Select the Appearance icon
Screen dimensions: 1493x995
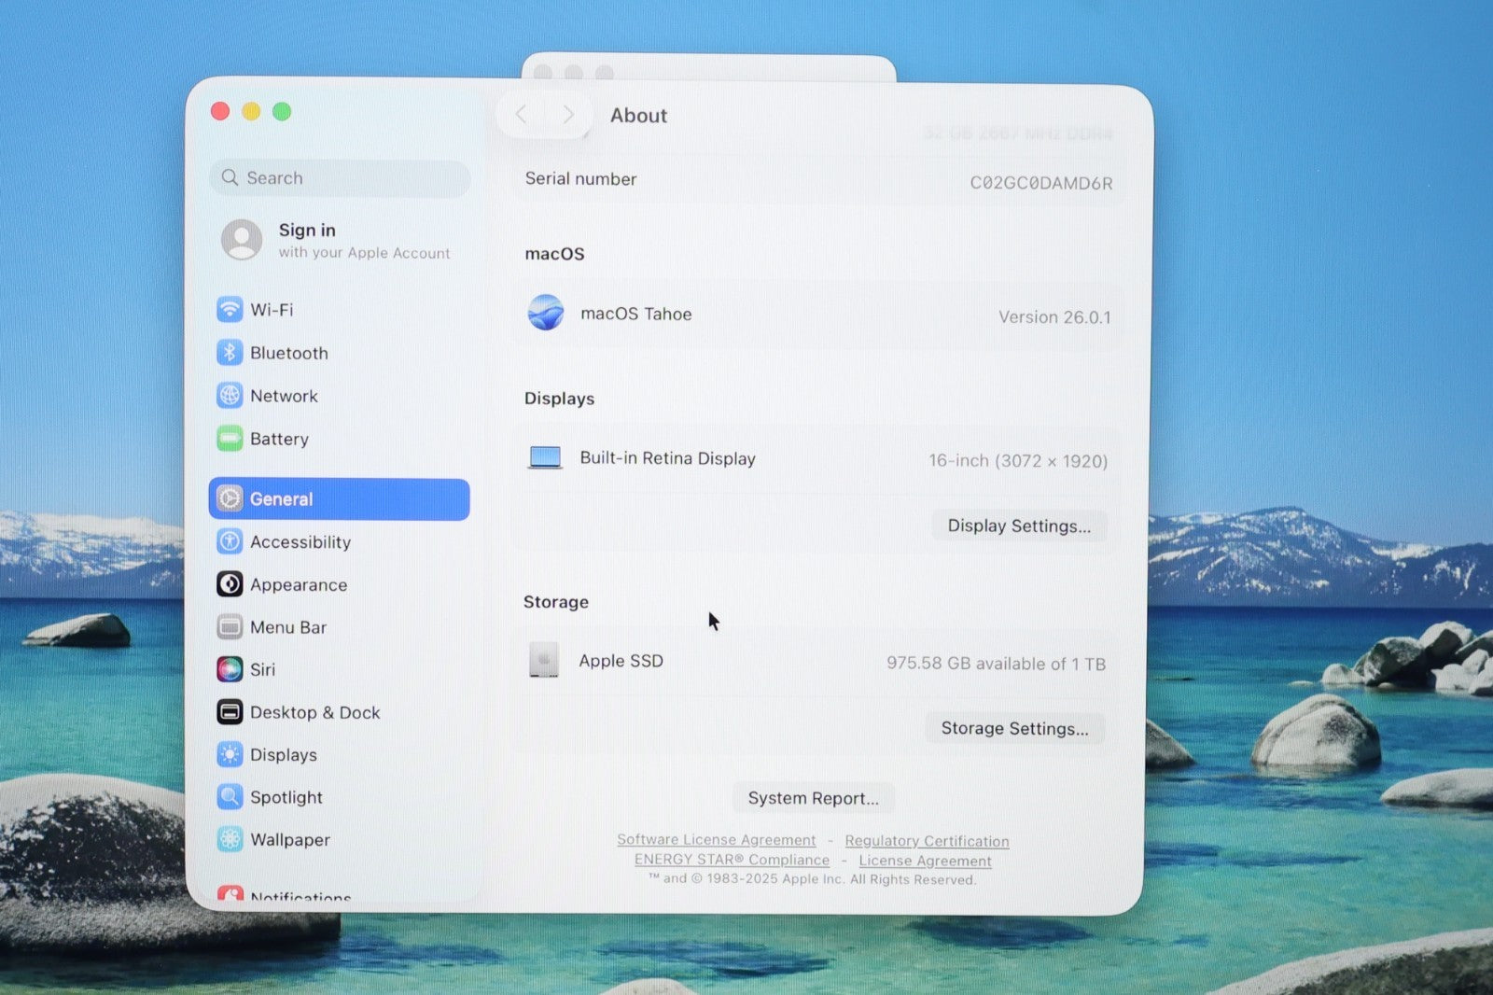coord(230,584)
